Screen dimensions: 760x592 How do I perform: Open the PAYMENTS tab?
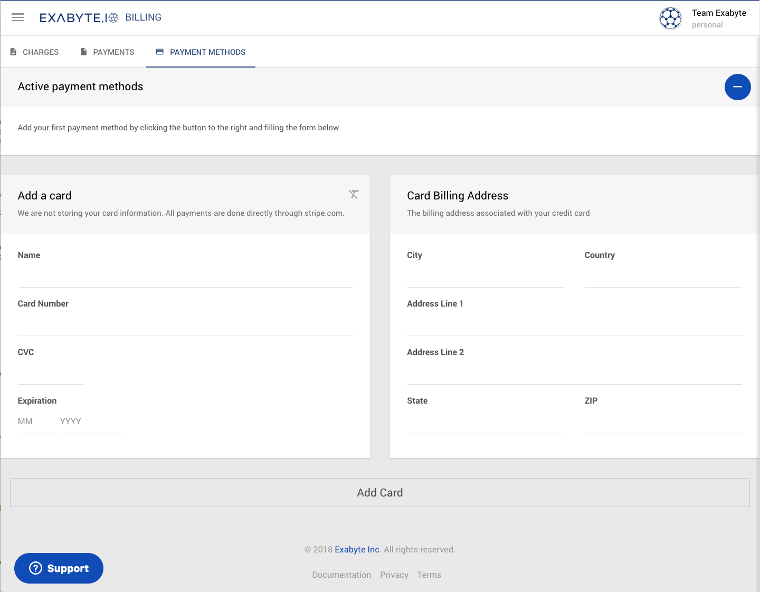[x=113, y=52]
